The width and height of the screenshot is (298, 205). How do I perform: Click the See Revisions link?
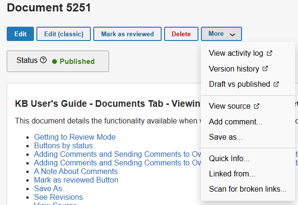[58, 197]
